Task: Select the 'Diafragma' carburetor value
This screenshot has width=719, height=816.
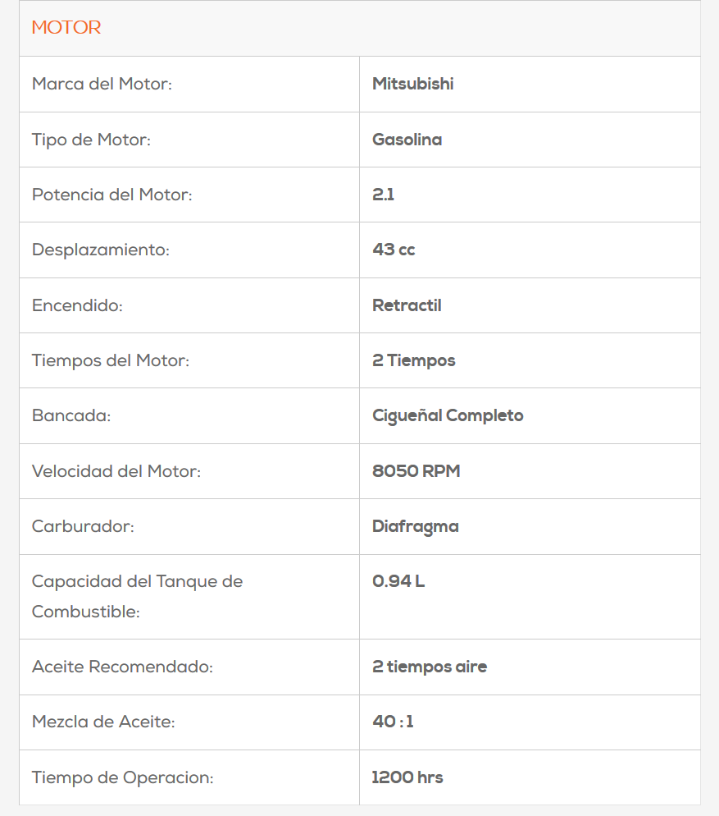Action: tap(415, 526)
